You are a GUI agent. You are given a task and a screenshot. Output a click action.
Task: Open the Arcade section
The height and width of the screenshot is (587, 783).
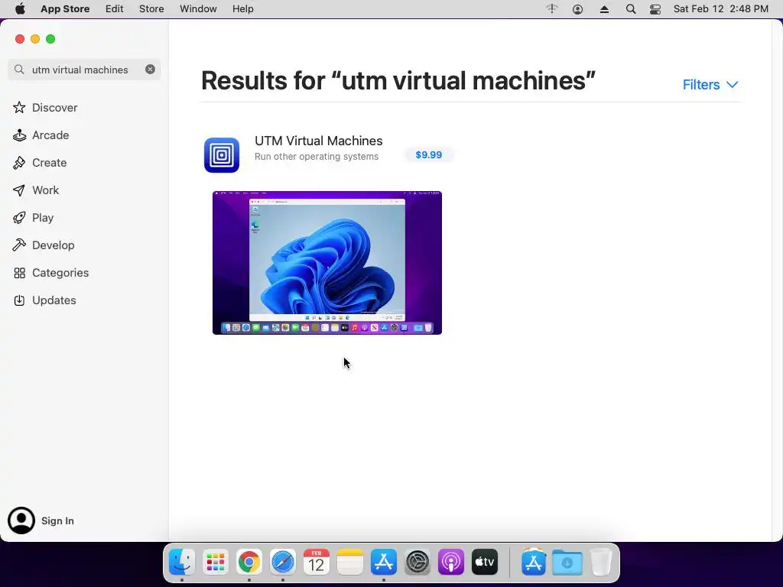(x=41, y=135)
